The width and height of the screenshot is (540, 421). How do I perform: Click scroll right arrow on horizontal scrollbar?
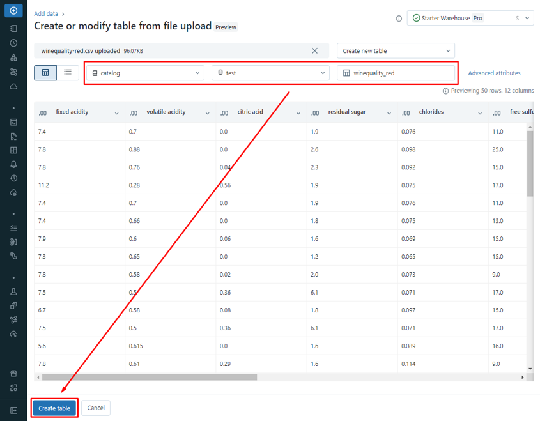(523, 378)
